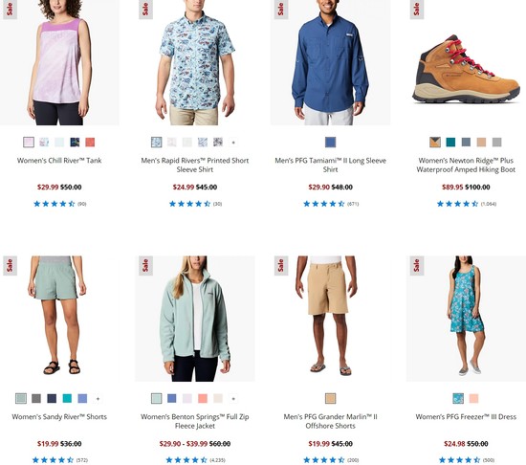Select turquoise swatch for Sandy River Shorts
Viewport: 526px width, 465px height.
(67, 399)
